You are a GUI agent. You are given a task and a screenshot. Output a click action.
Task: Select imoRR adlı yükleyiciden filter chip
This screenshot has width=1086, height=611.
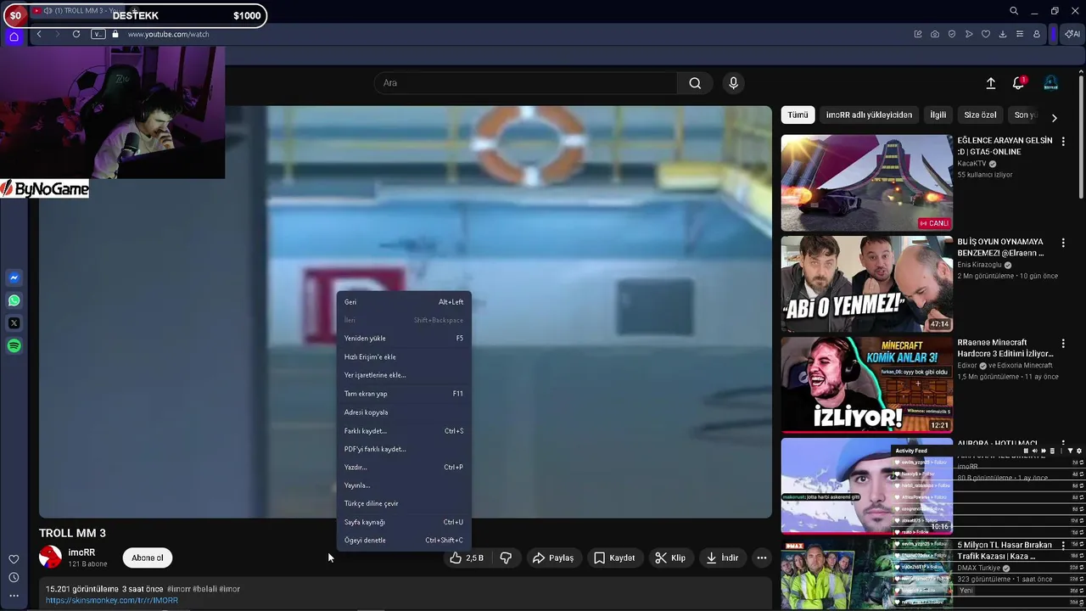(x=869, y=115)
